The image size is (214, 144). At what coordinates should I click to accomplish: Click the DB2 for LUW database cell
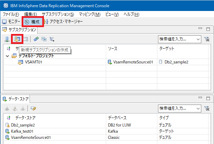(120, 125)
